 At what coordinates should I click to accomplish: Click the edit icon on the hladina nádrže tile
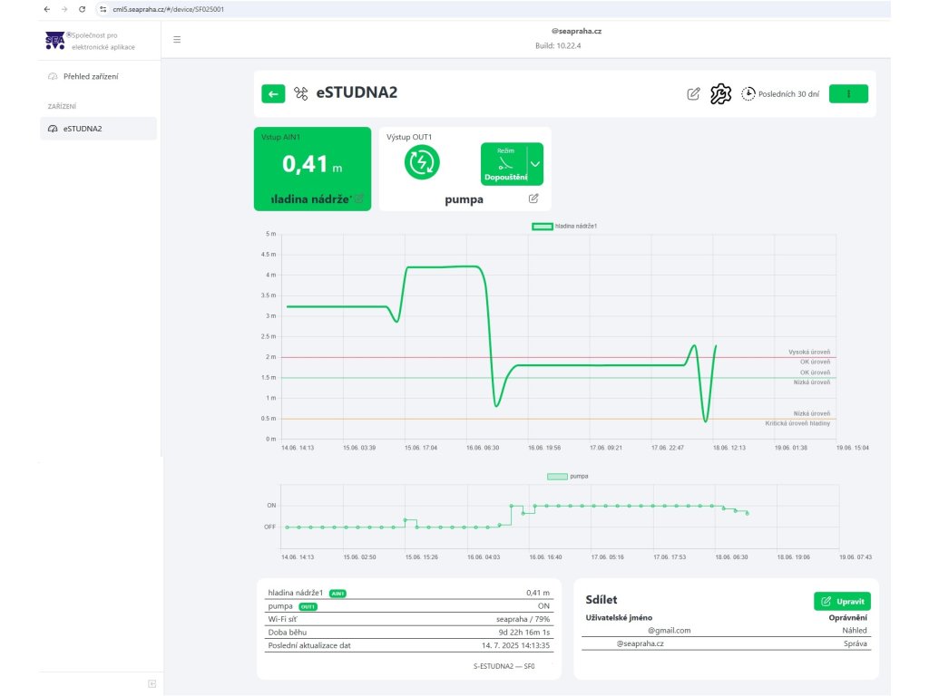pos(359,198)
